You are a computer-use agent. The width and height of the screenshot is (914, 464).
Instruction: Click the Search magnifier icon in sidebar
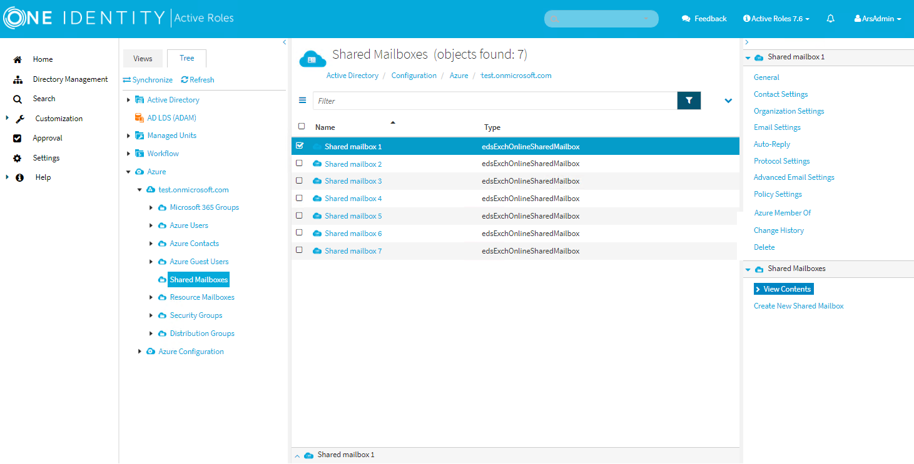point(18,99)
